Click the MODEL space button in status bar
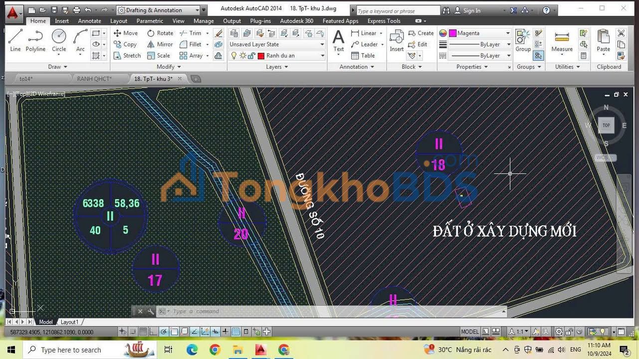This screenshot has height=359, width=639. pyautogui.click(x=469, y=332)
